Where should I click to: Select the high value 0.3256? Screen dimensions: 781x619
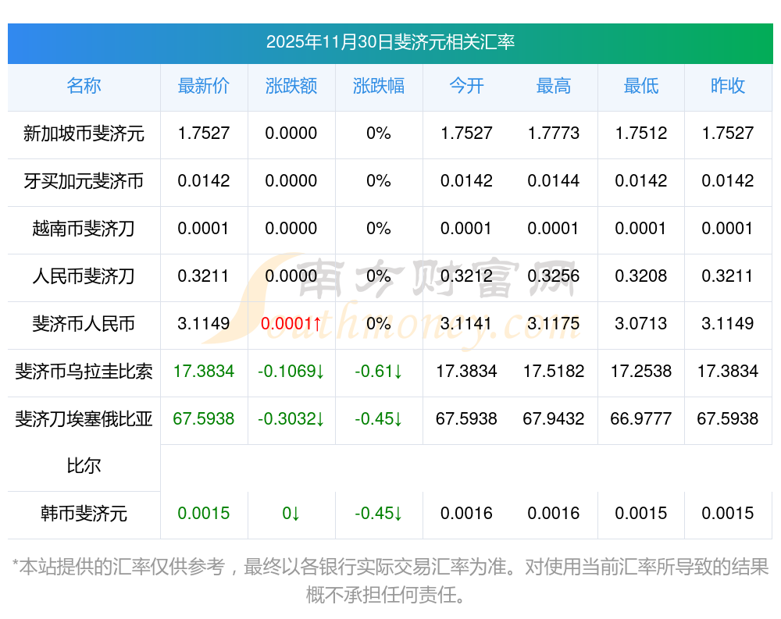554,276
